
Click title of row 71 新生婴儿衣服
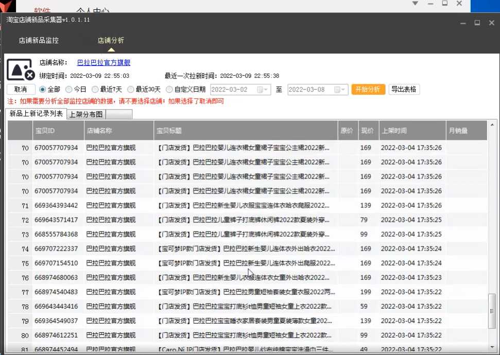point(244,206)
